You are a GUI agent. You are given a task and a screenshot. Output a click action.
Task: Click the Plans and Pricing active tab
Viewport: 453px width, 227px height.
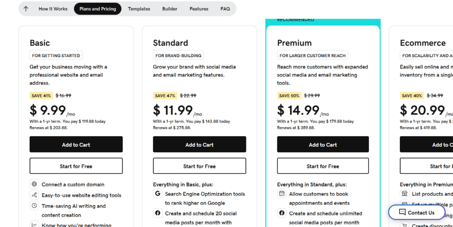(98, 9)
